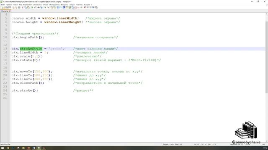Screen dimensions: 268x150
Task: Click the New file toolbar icon
Action: point(3,7)
